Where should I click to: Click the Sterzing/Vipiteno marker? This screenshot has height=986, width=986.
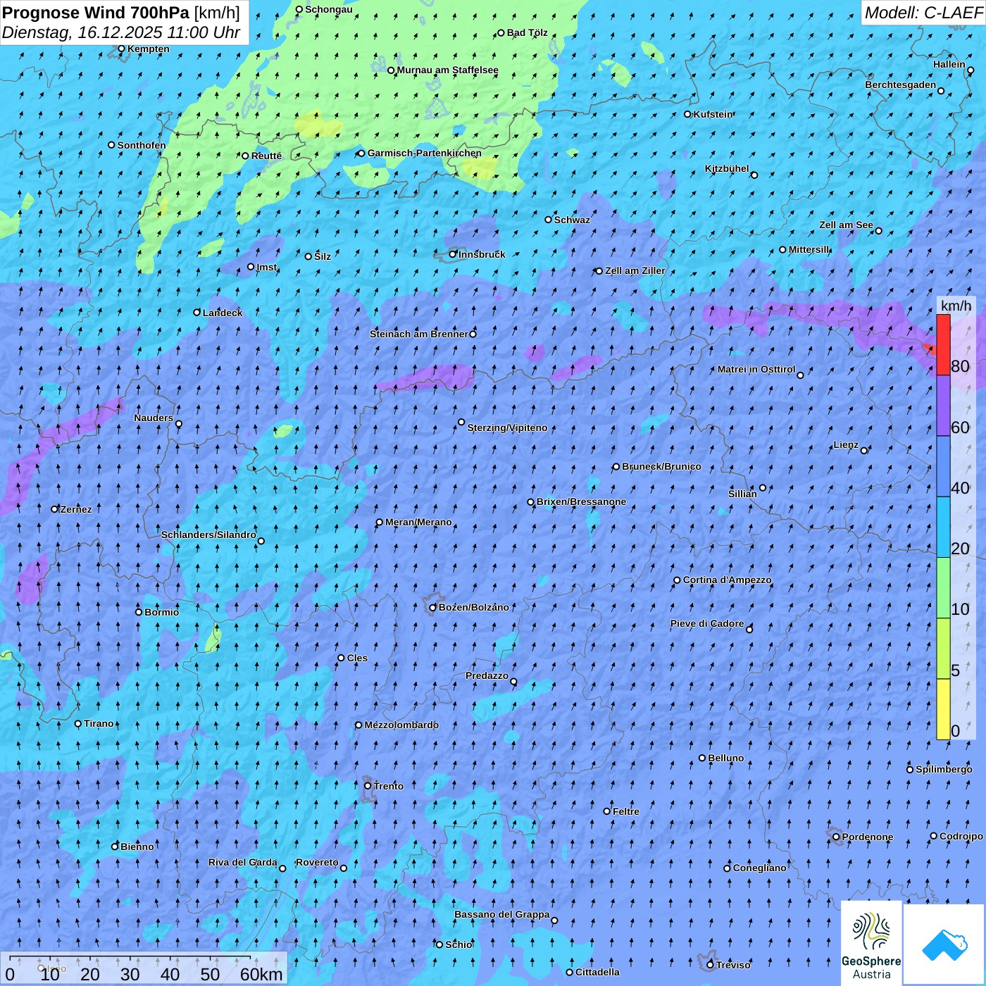click(x=461, y=422)
